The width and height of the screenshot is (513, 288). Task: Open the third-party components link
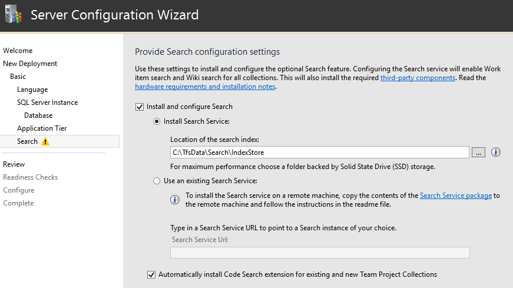click(418, 78)
